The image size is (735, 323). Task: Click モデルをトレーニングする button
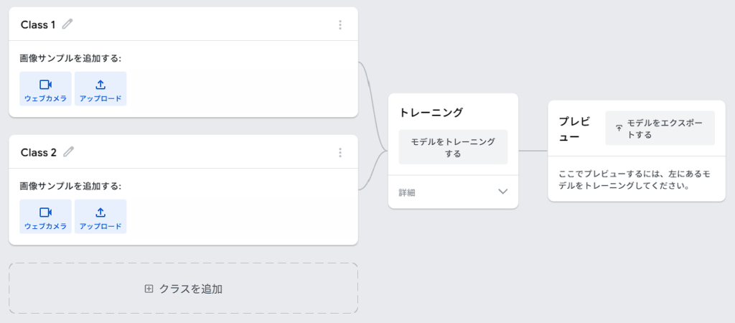454,147
